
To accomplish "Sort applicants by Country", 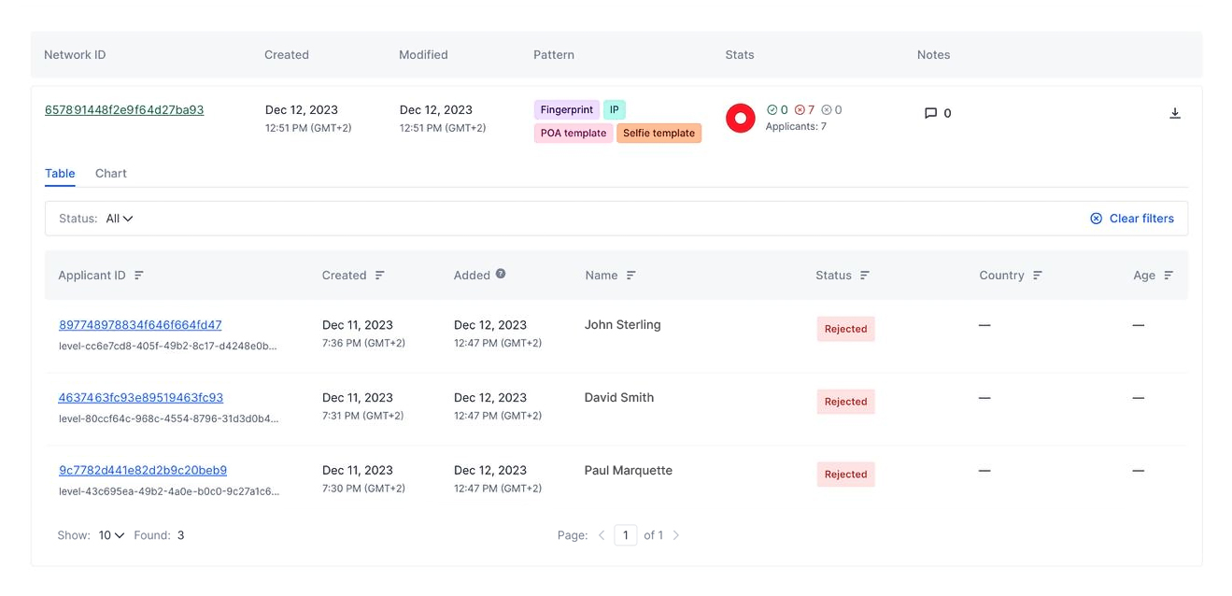I will [1037, 275].
